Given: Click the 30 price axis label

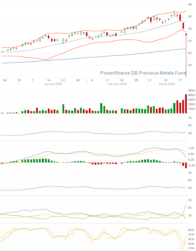Looking at the screenshot, I should (x=190, y=53).
